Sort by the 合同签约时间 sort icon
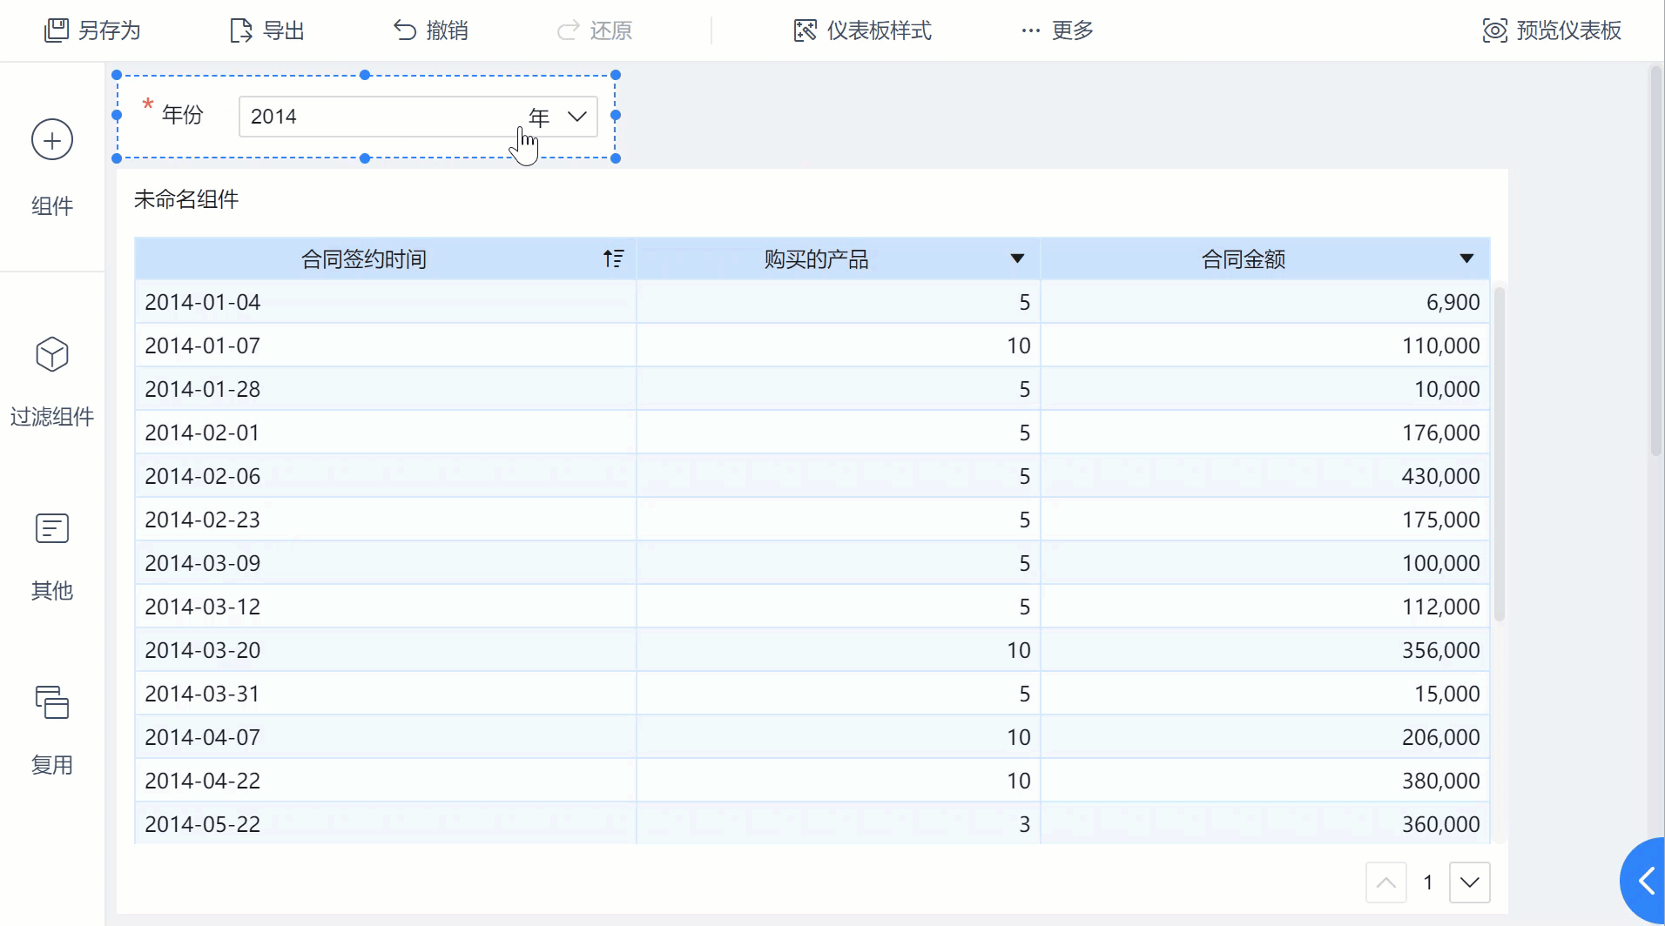 [613, 258]
